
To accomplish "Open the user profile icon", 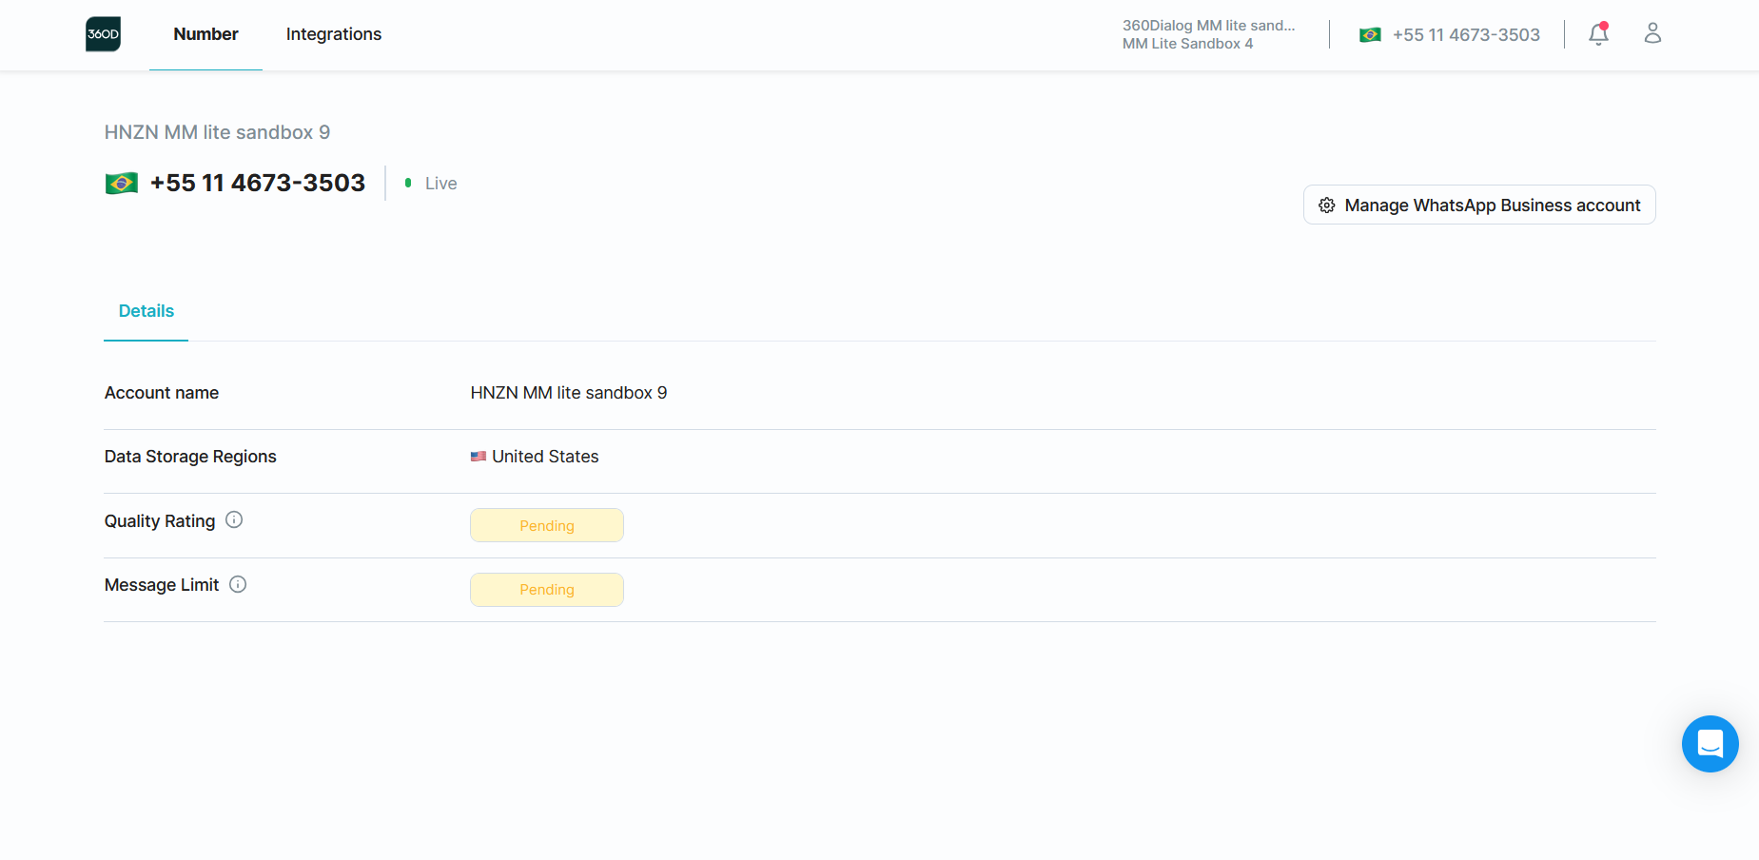I will (x=1652, y=34).
